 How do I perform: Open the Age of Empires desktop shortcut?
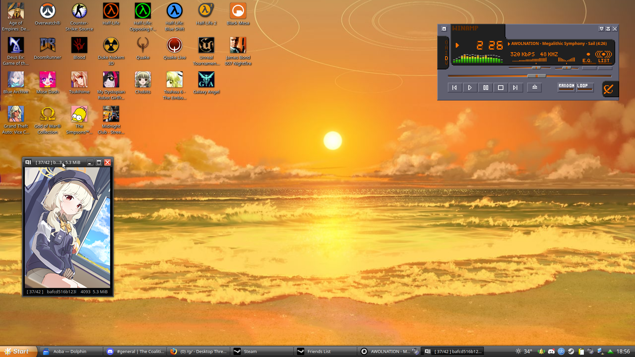click(x=16, y=17)
